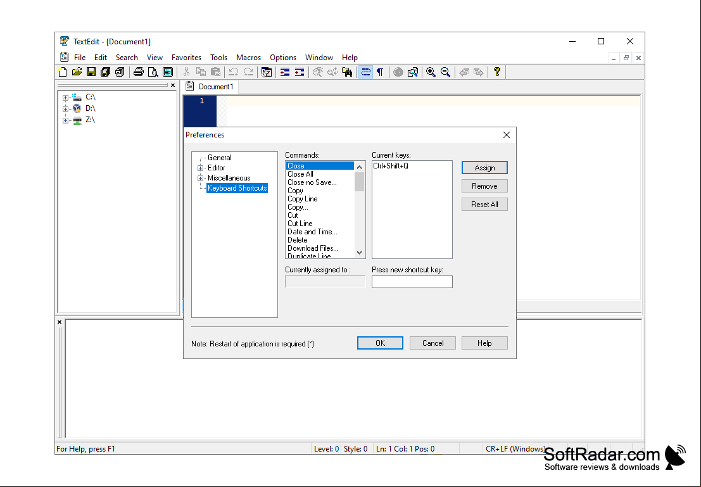Click the Assign button
The width and height of the screenshot is (701, 487).
coord(484,168)
